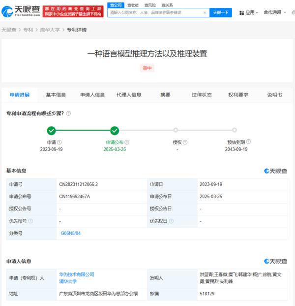Click help icon beside 专利申请流程有哪些步骤
The image size is (295, 306).
(x=68, y=113)
